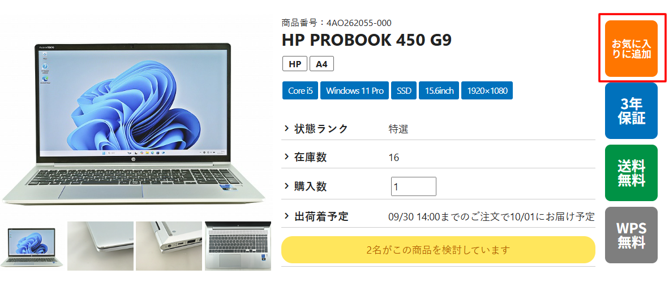
Task: Select the side ports thumbnail
Action: click(169, 246)
